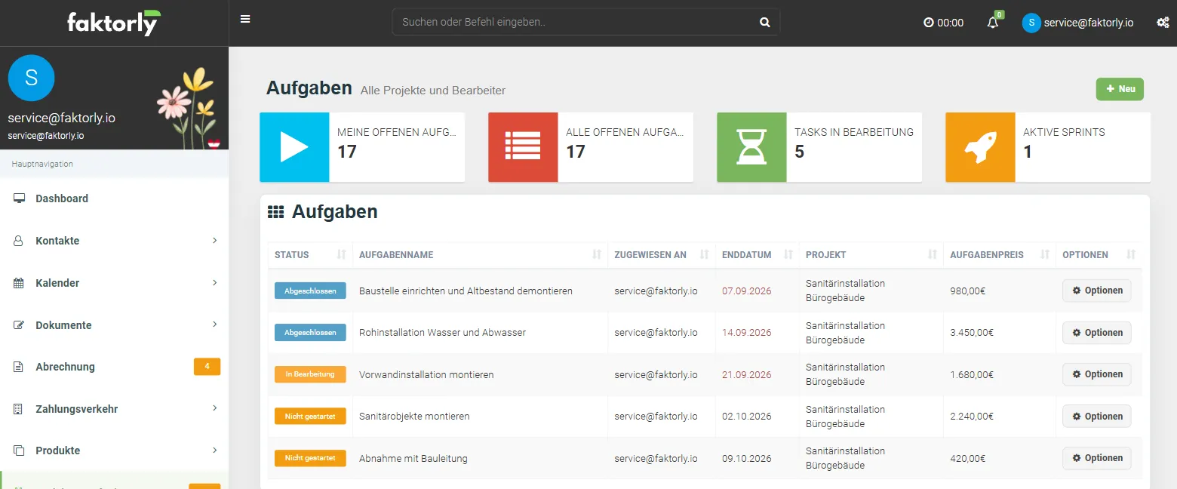Open the Produkte menu item
This screenshot has height=489, width=1177.
click(114, 451)
